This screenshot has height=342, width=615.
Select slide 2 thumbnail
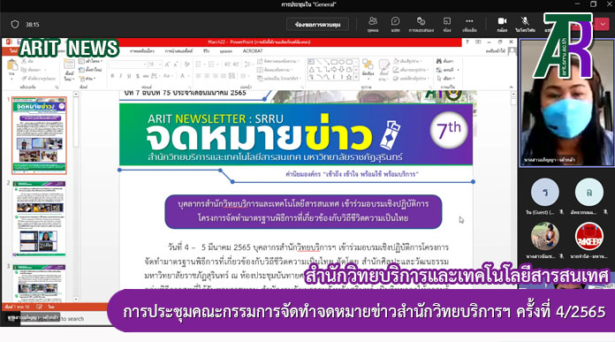pyautogui.click(x=39, y=218)
